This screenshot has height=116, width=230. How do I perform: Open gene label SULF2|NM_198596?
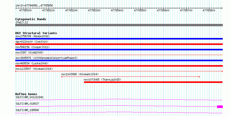click(27, 110)
